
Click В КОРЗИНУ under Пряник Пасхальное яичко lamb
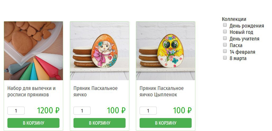coord(99,123)
